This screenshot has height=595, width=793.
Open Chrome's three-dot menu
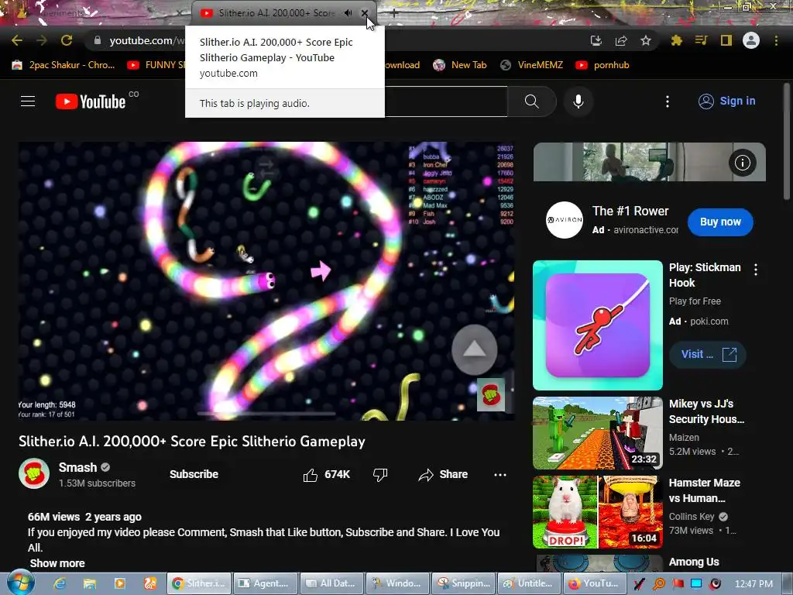coord(776,40)
